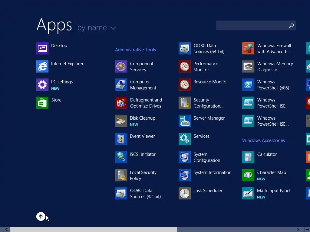Launch iSCSI Initiator icon
310x232 pixels.
(121, 157)
